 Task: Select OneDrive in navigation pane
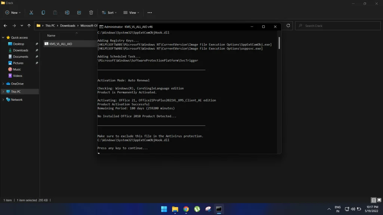tap(17, 84)
